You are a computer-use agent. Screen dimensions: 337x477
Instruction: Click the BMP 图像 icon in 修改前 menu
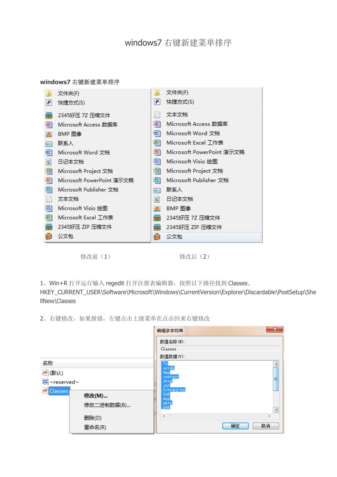(x=49, y=134)
